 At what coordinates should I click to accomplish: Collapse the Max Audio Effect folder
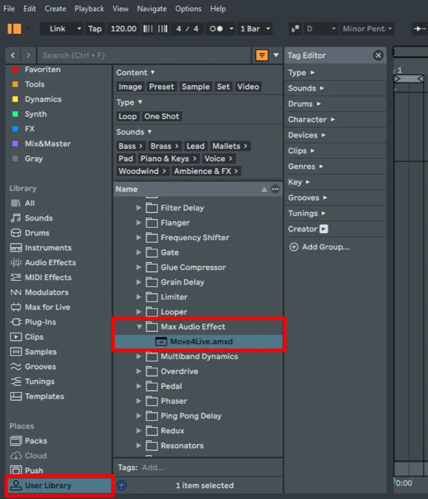[139, 326]
